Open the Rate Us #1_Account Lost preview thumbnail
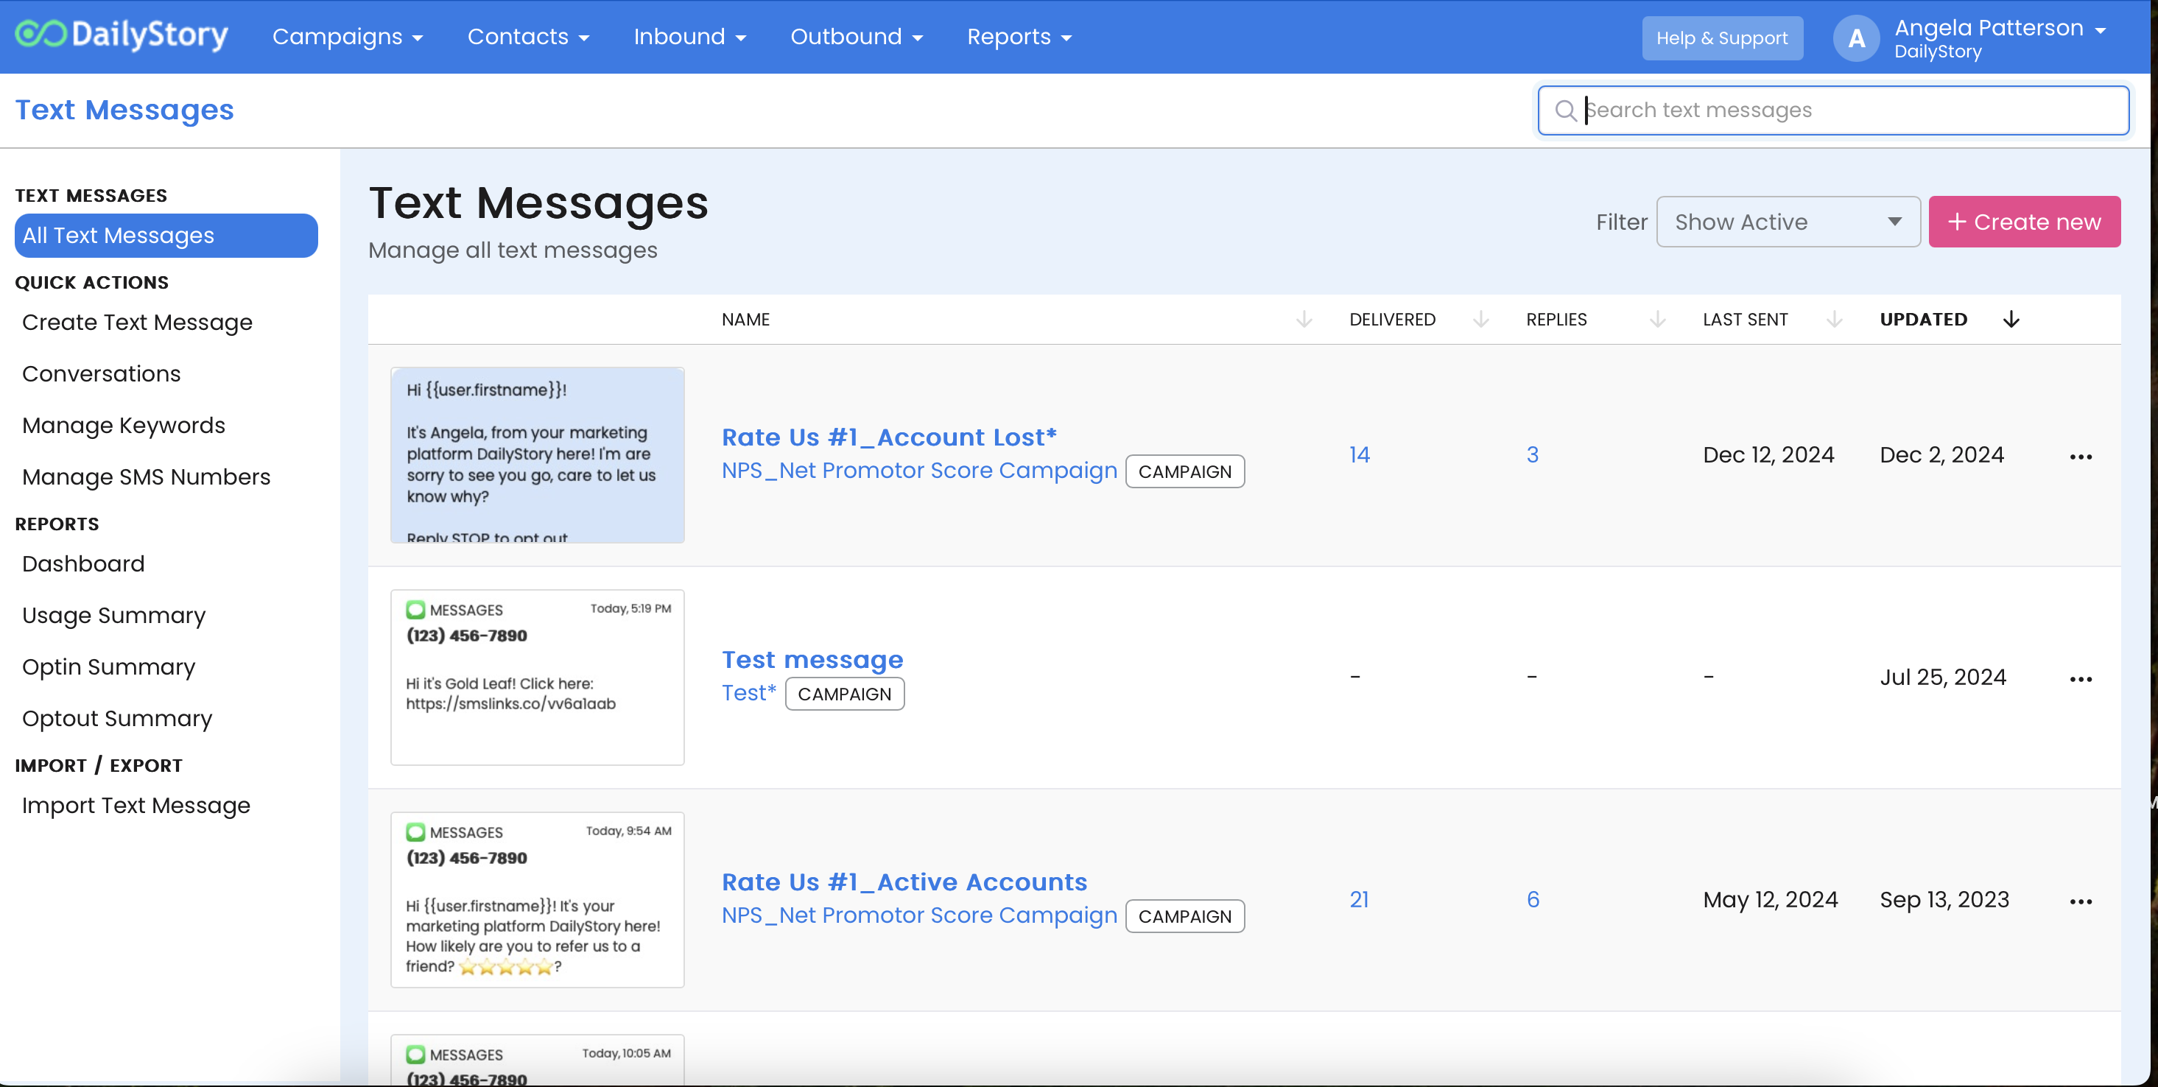This screenshot has height=1087, width=2158. [537, 454]
